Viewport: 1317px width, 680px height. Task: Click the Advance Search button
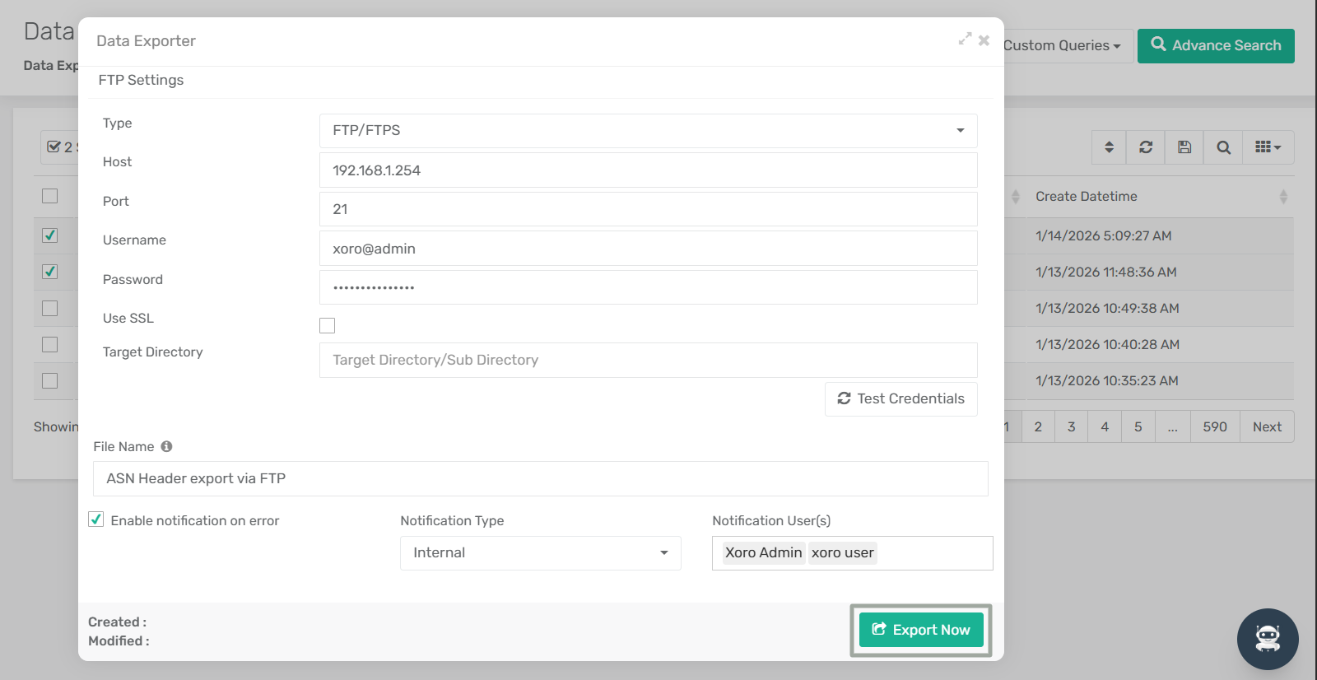pos(1216,46)
